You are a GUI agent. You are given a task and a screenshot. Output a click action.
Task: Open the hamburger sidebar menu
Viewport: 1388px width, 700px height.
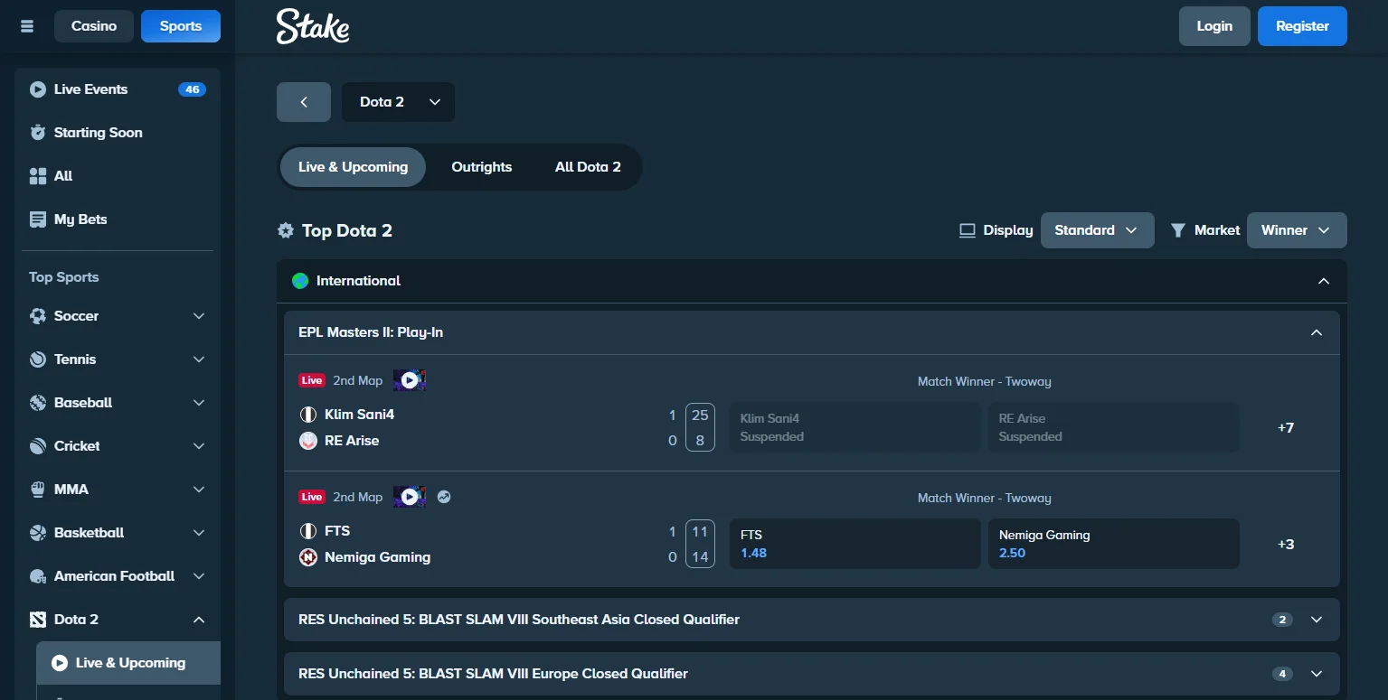27,26
